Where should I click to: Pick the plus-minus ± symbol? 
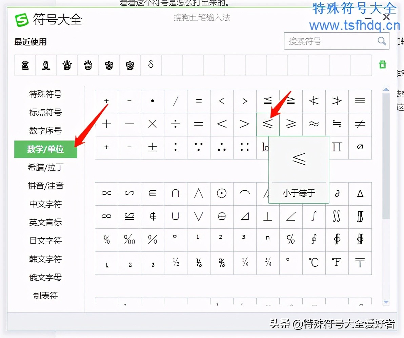153,147
